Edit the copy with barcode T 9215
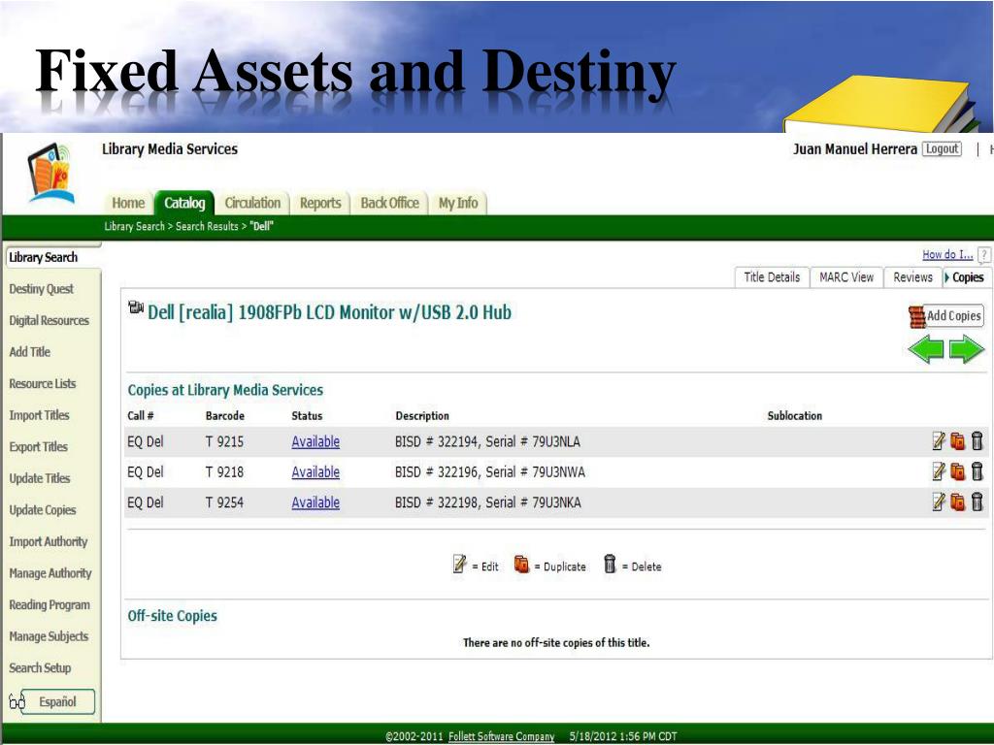 tap(939, 441)
